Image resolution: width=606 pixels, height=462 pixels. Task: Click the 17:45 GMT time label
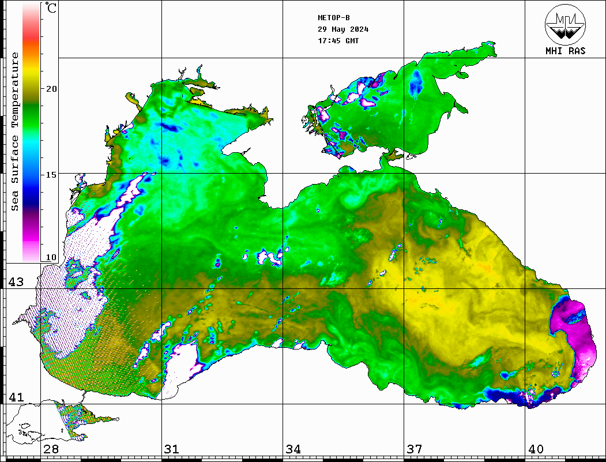(338, 40)
